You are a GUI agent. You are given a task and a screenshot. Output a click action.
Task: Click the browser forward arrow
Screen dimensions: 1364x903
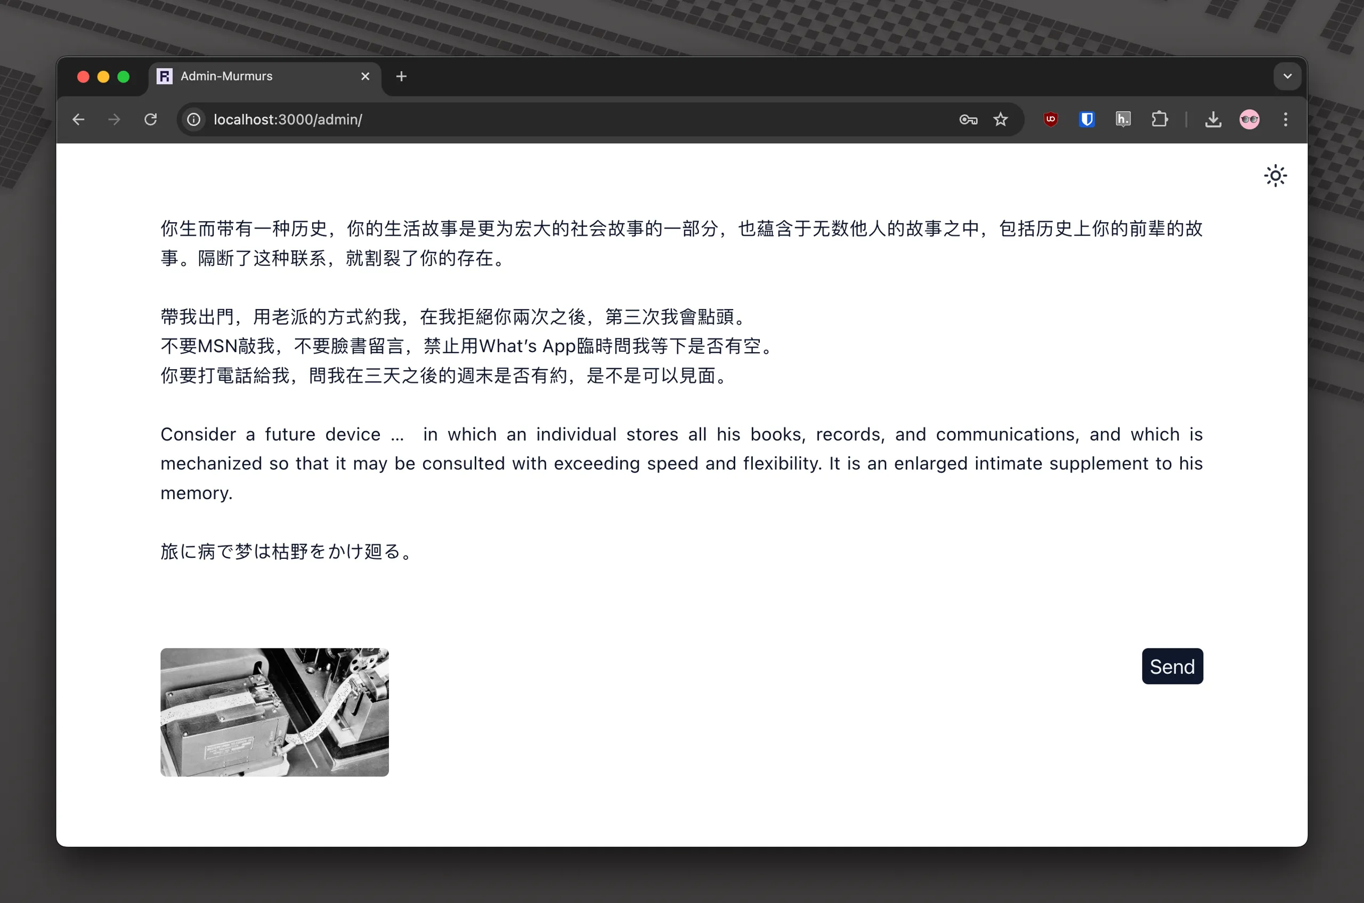click(114, 119)
